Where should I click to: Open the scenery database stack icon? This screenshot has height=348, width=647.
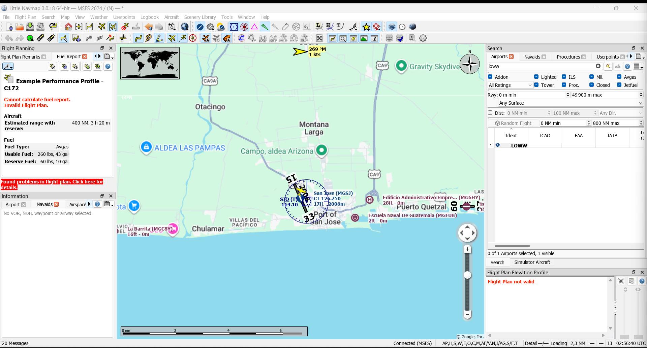389,38
